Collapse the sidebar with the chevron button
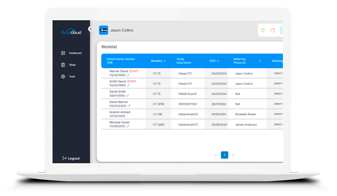The width and height of the screenshot is (337, 196). pos(90,29)
